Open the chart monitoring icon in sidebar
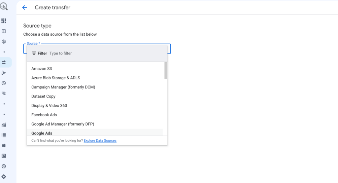 coord(4,125)
